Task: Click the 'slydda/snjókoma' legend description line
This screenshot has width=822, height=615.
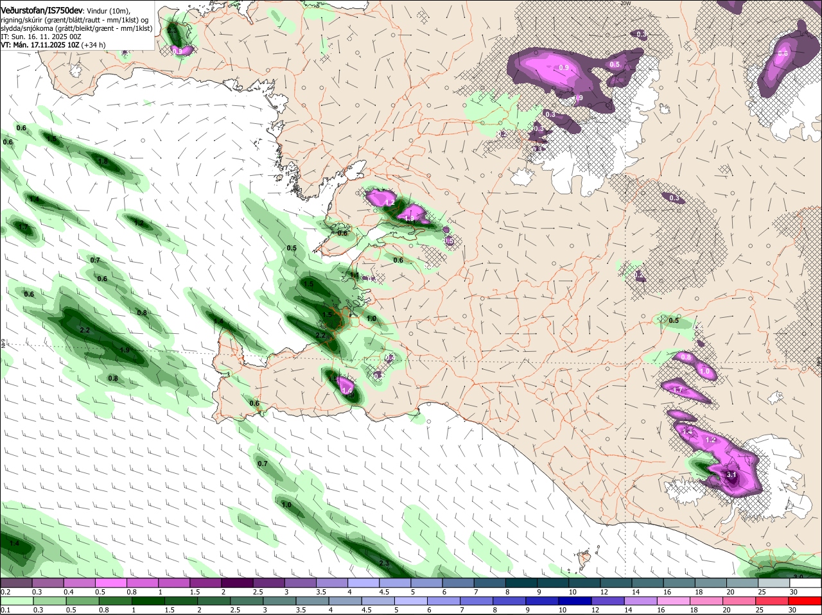Action: [76, 28]
